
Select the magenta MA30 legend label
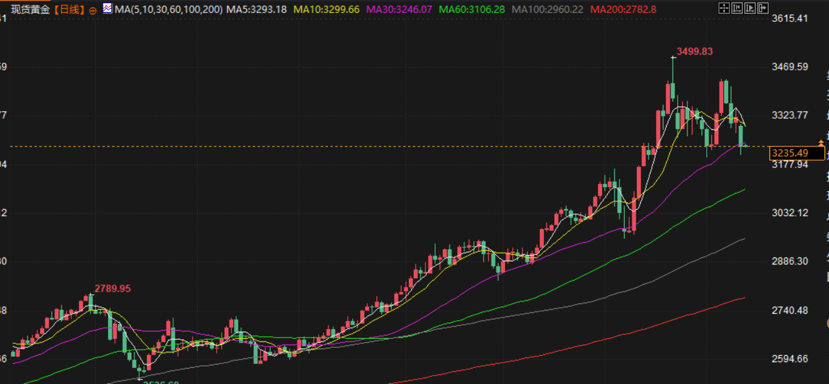pyautogui.click(x=399, y=10)
